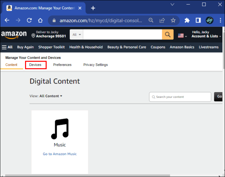225x177 pixels.
Task: Click the Search your content field
Action: click(180, 97)
